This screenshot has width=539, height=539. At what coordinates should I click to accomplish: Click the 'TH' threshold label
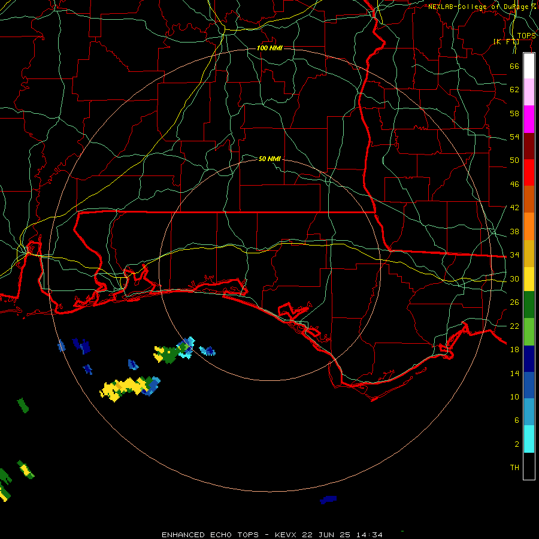click(514, 468)
